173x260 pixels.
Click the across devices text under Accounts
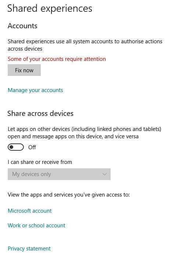pos(25,49)
